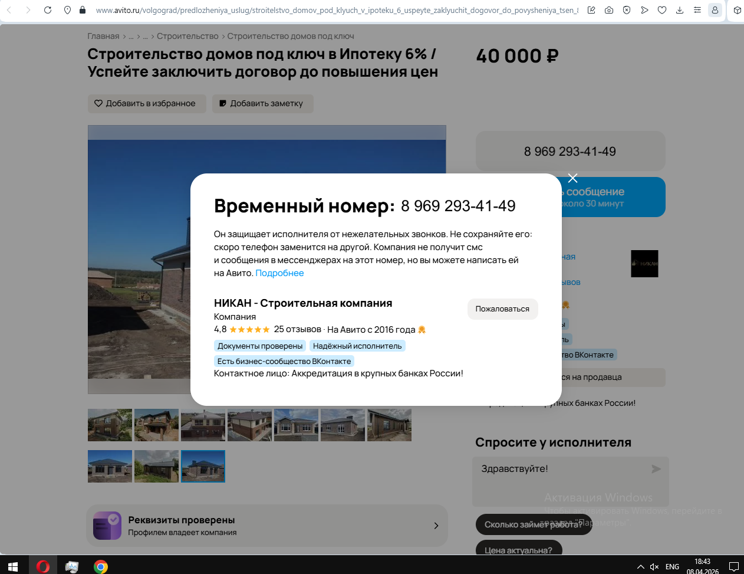Click 'Главная' breadcrumb link

coord(103,36)
